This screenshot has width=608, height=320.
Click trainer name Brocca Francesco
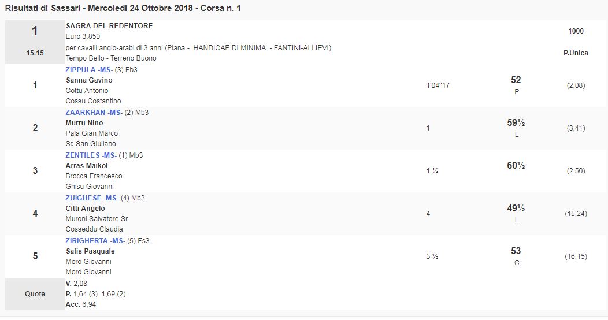pyautogui.click(x=94, y=176)
